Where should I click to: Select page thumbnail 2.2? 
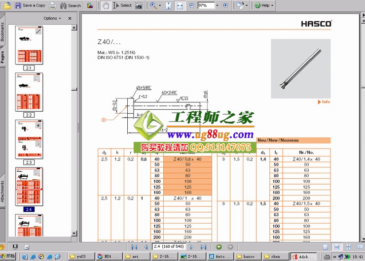coord(29,92)
